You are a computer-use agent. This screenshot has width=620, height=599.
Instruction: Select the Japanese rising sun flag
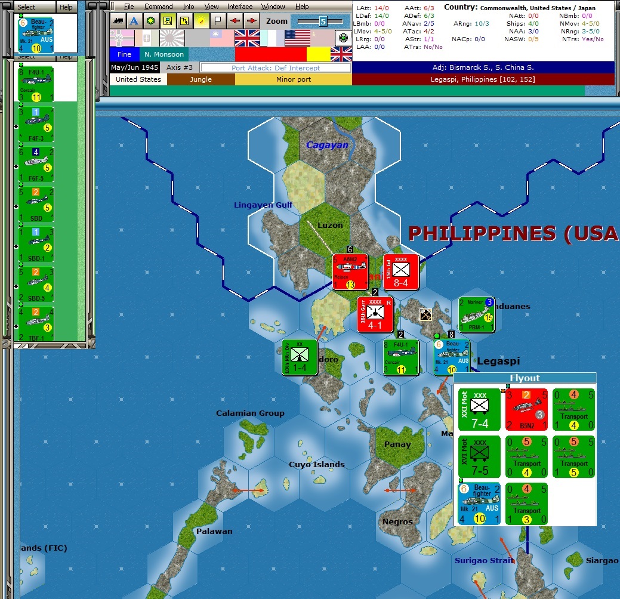(172, 38)
